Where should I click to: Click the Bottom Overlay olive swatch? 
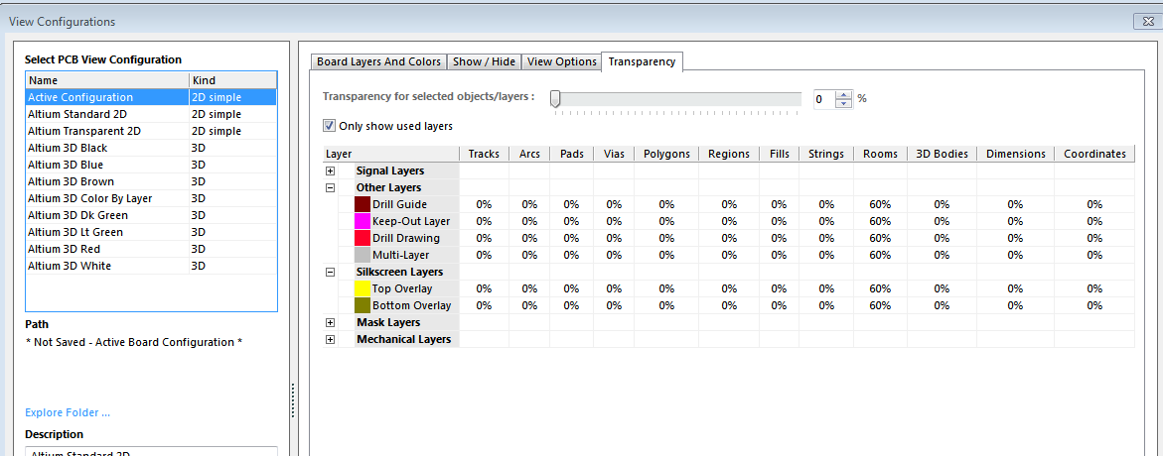(x=363, y=305)
